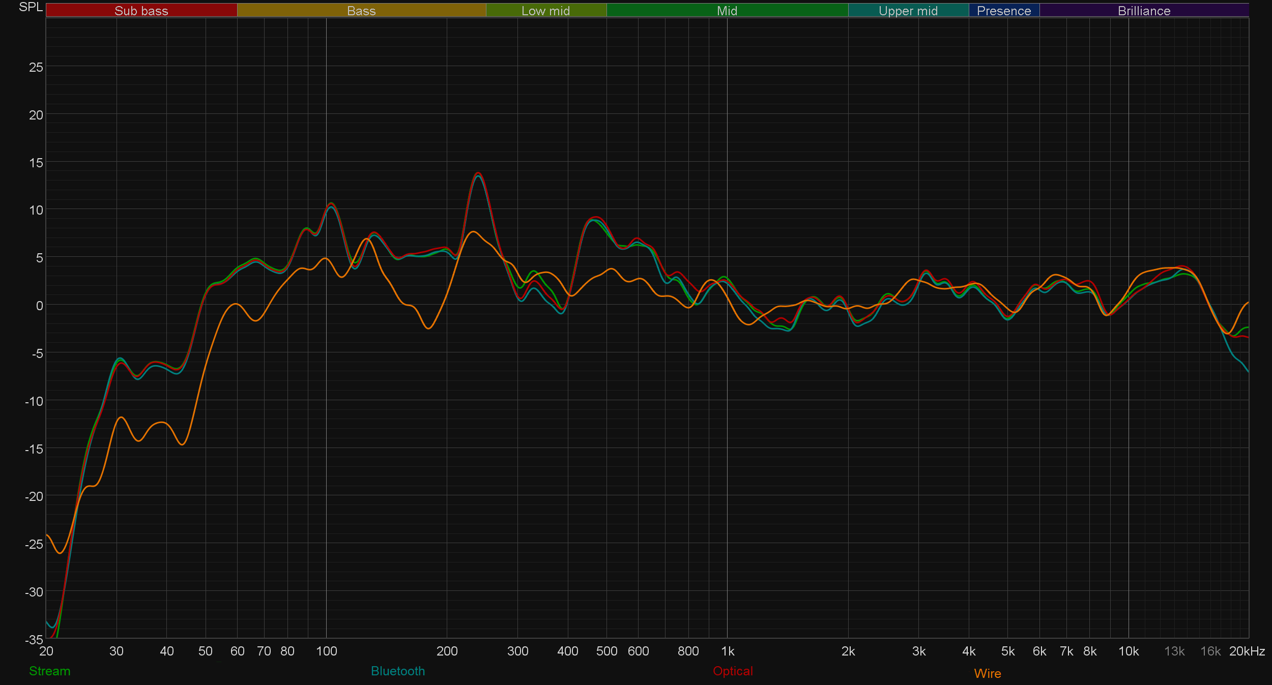Click the Presence band header
This screenshot has height=685, width=1272.
point(1003,11)
